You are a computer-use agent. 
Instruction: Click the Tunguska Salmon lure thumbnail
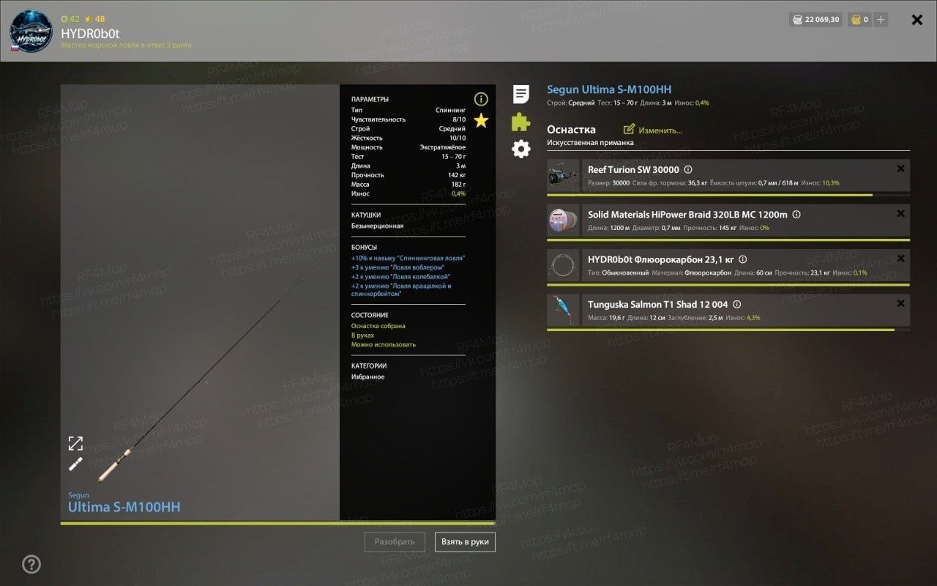pos(563,310)
